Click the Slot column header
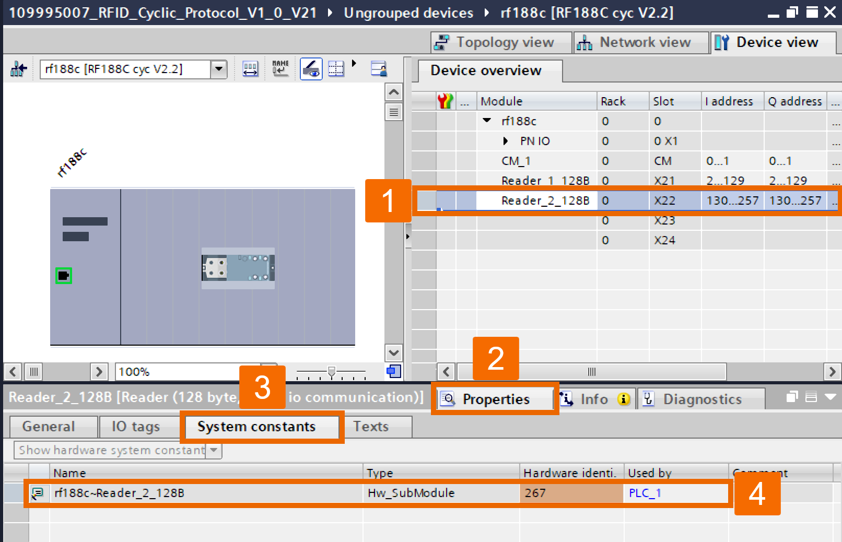This screenshot has height=542, width=842. (x=675, y=101)
